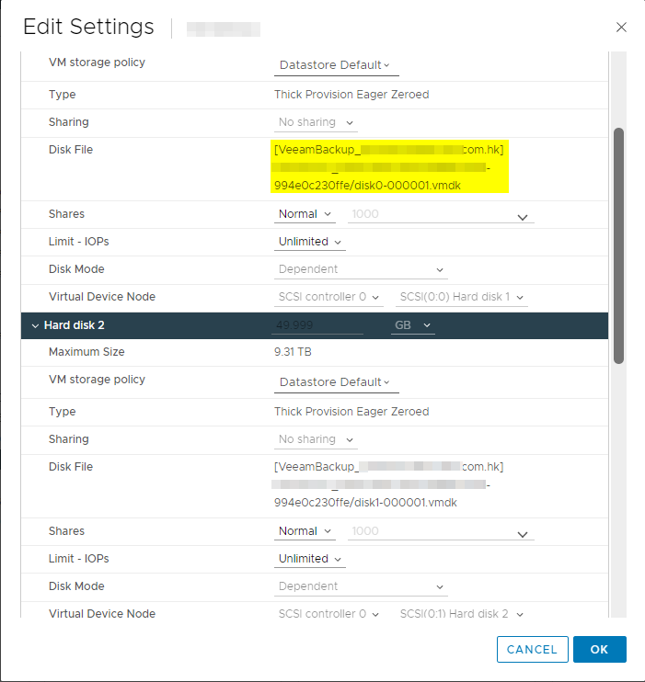Screen dimensions: 645x682
Task: Open Hard disk 2 Limit IOPs Unlimited dropdown
Action: coord(311,559)
